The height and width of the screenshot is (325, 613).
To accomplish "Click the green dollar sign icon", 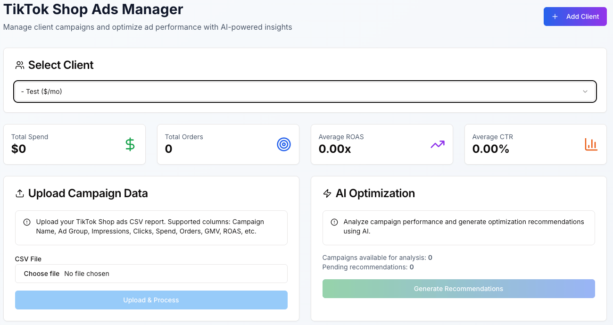I will pyautogui.click(x=130, y=144).
